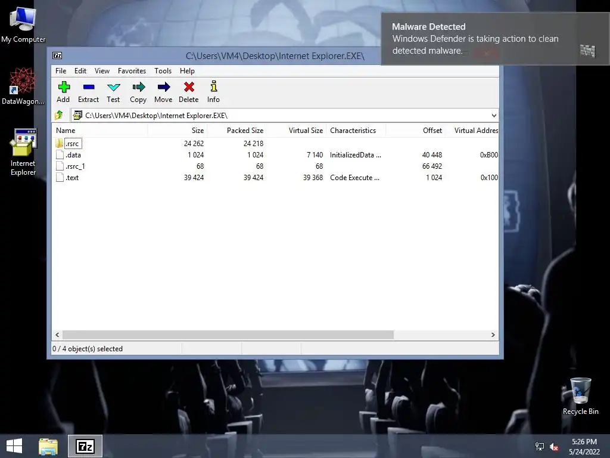Click .text size value 39 424

tap(194, 177)
